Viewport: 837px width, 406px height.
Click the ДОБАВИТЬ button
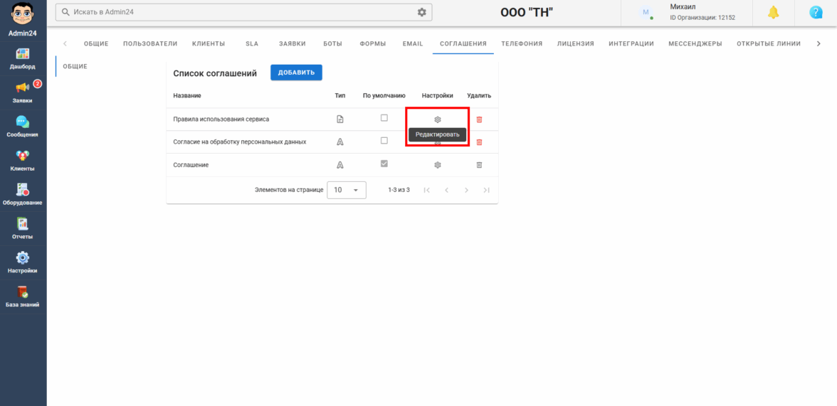[296, 73]
